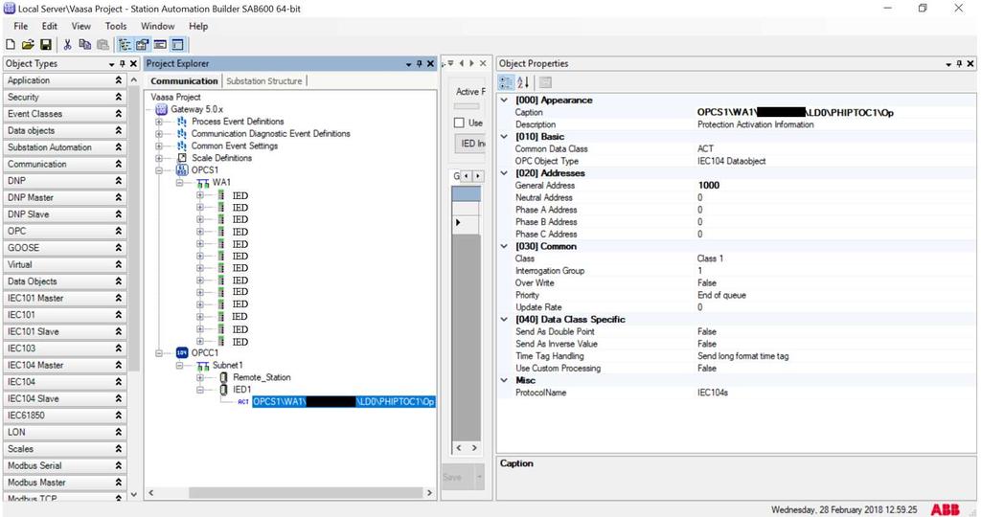Image resolution: width=981 pixels, height=517 pixels.
Task: Collapse the Misc property group
Action: [x=504, y=380]
